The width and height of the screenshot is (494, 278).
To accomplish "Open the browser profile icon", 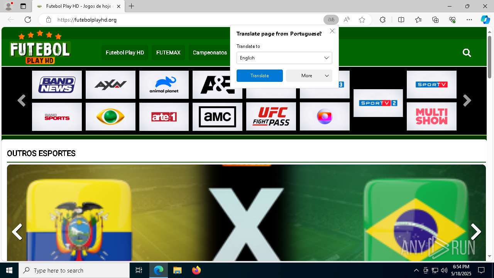I will [x=8, y=6].
